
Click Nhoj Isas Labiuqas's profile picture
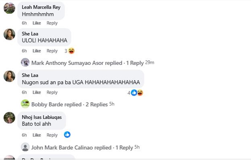(9, 118)
